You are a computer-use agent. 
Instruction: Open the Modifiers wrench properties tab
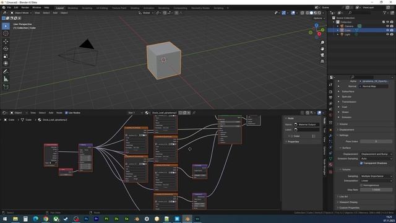[x=330, y=136]
